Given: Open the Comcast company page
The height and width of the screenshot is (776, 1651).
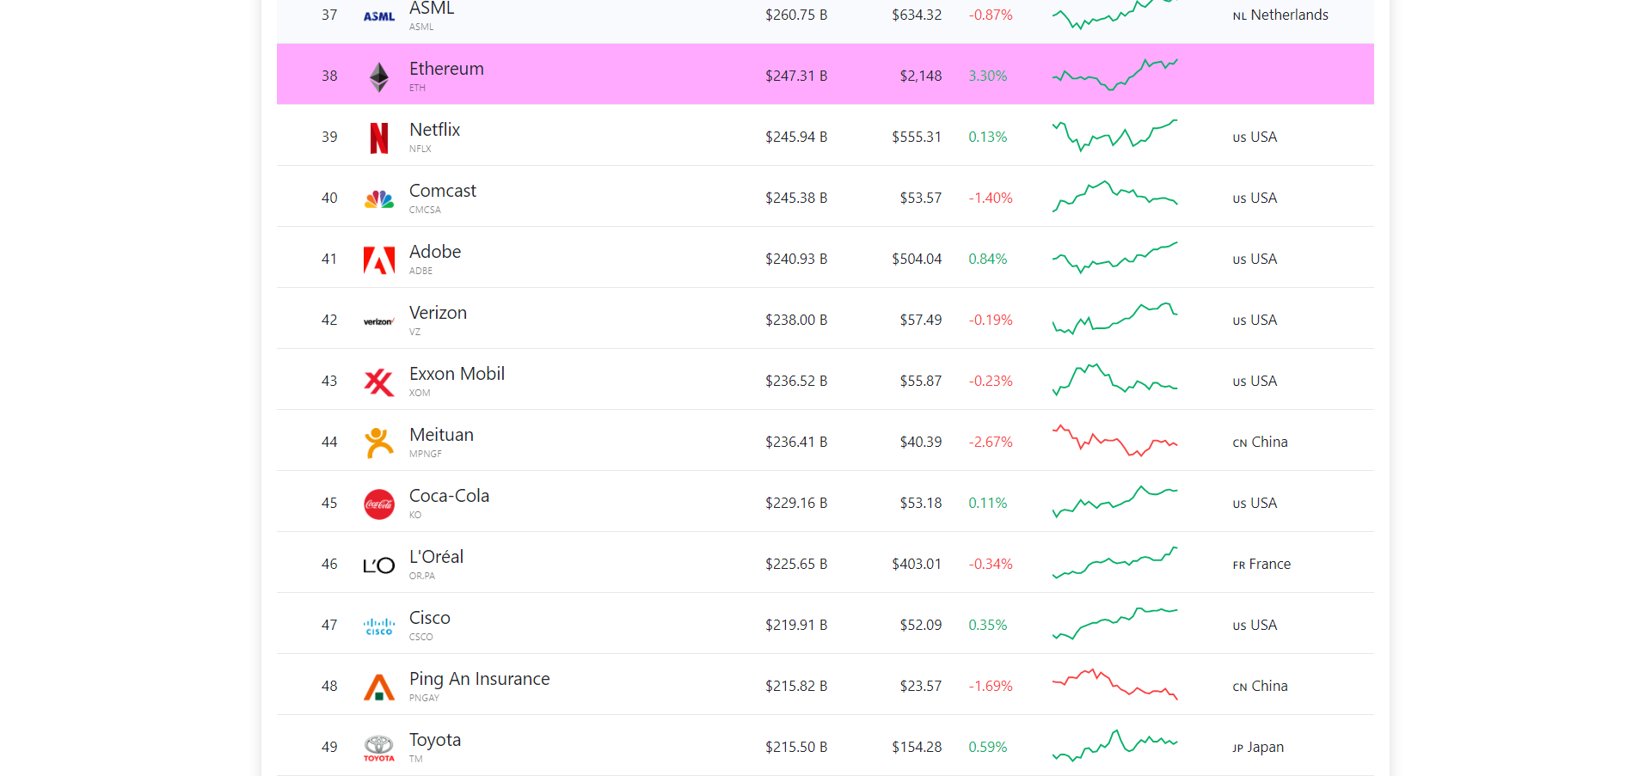Looking at the screenshot, I should [x=443, y=191].
